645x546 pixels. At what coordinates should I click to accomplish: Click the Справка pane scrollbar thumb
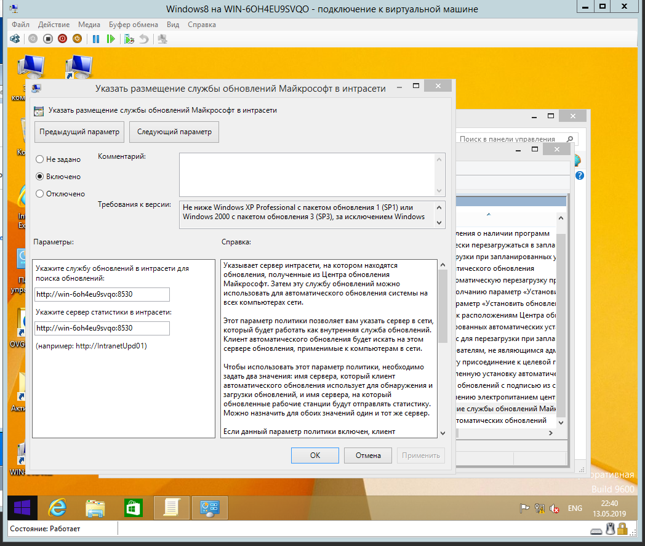coord(443,306)
